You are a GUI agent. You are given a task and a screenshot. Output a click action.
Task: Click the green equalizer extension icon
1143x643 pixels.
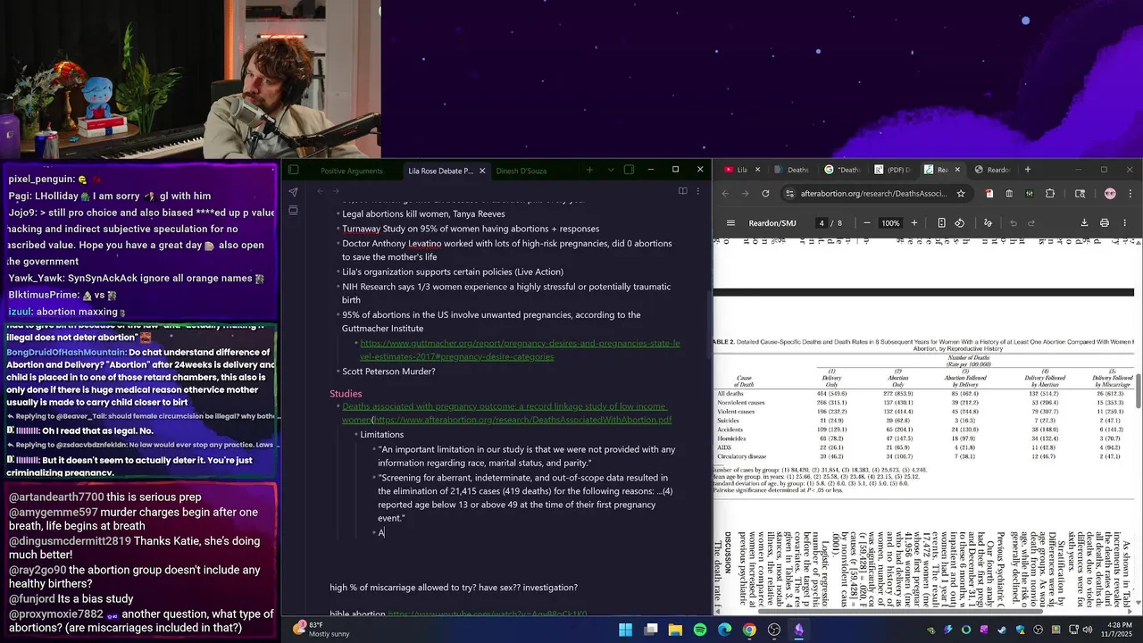point(1030,193)
